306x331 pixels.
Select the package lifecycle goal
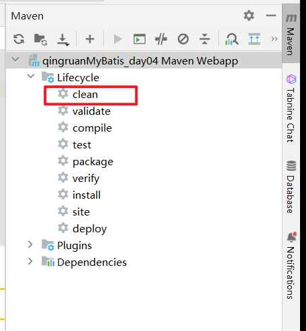point(93,162)
